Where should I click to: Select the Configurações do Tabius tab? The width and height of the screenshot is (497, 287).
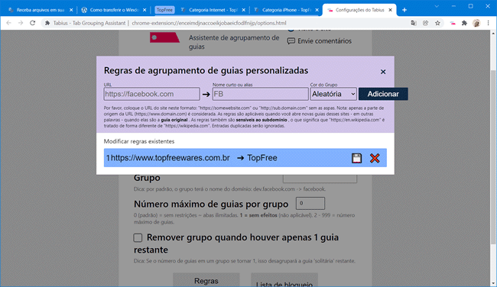pos(359,10)
